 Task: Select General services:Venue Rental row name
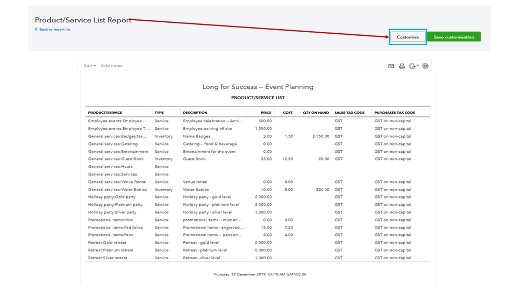coord(117,182)
